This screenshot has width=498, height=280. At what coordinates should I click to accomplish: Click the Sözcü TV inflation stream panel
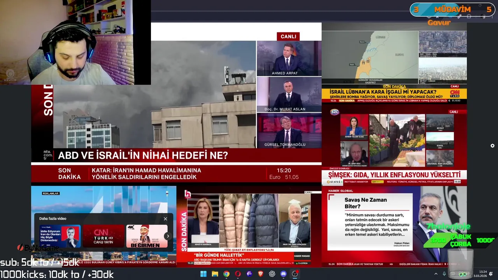[x=394, y=145]
